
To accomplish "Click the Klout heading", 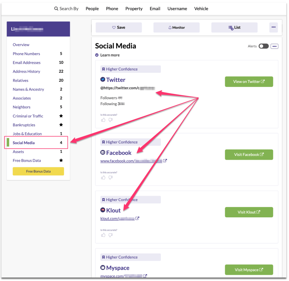I will [x=113, y=210].
